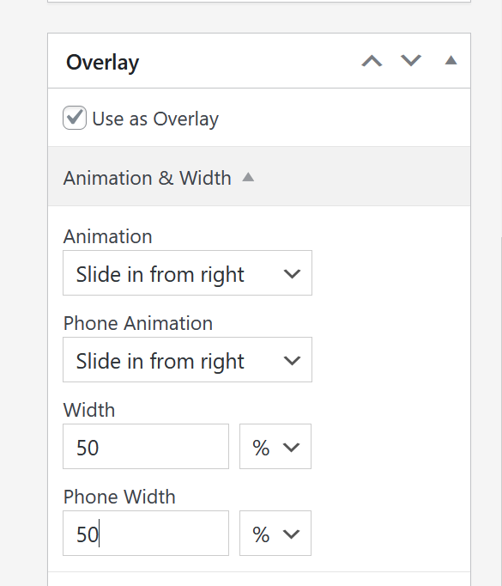Move the Overlay panel up
Image resolution: width=502 pixels, height=586 pixels.
click(372, 61)
